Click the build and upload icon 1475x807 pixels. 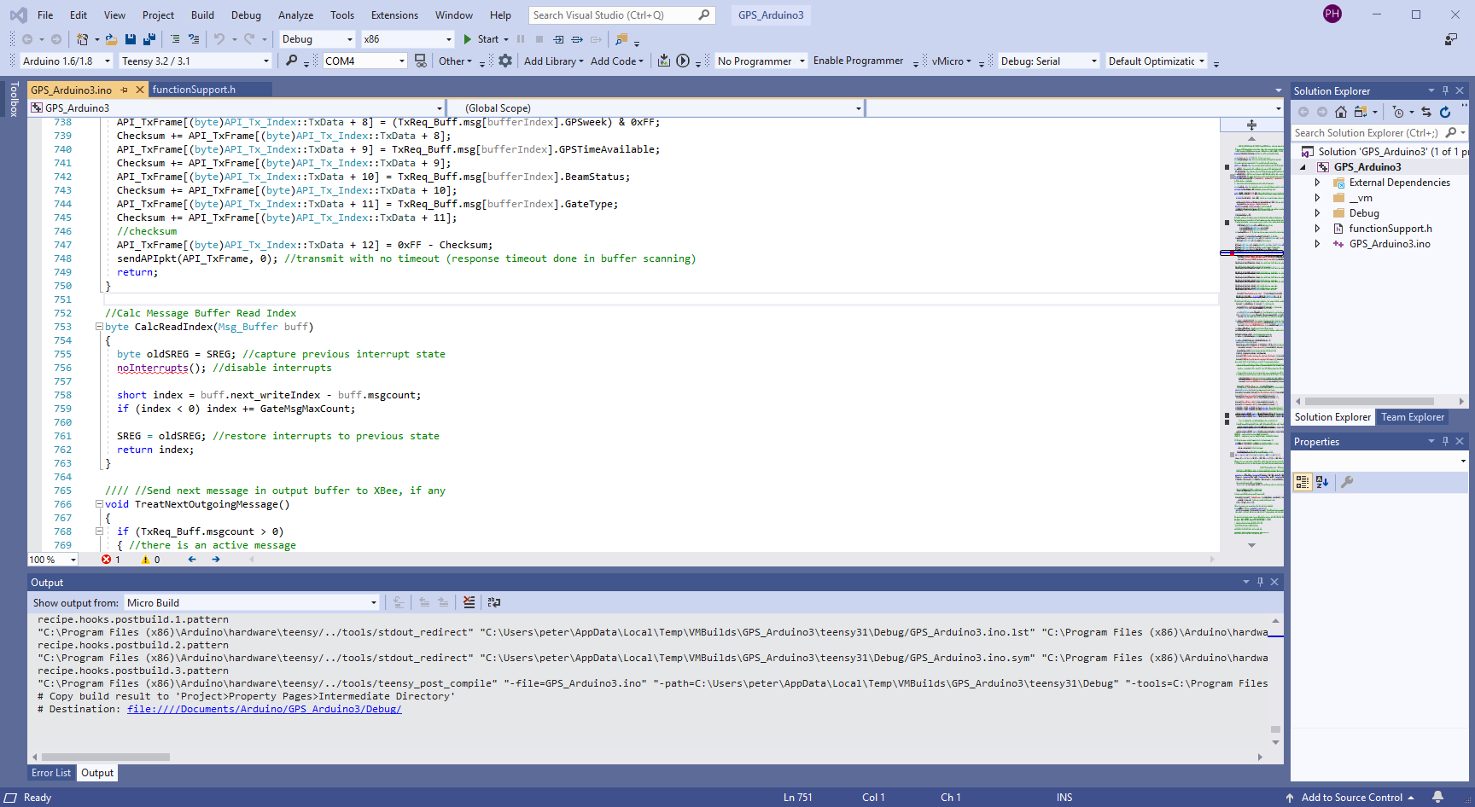(x=664, y=61)
